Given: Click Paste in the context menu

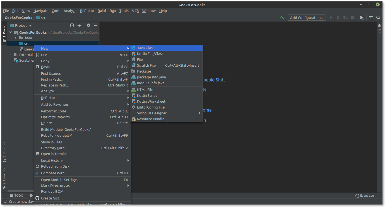Looking at the screenshot, I should [x=83, y=67].
